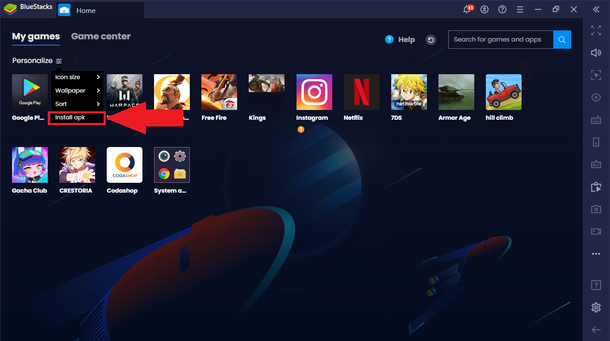Image resolution: width=610 pixels, height=341 pixels.
Task: Collapse the sidebar with double-chevron icon
Action: coord(596,10)
